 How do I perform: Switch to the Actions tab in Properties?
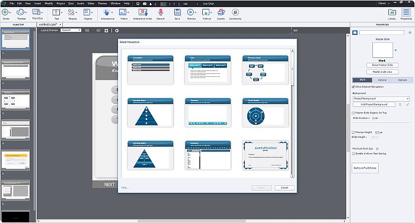382,80
